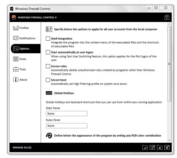
Task: Enable Start automatically at user logon
Action: (48, 52)
